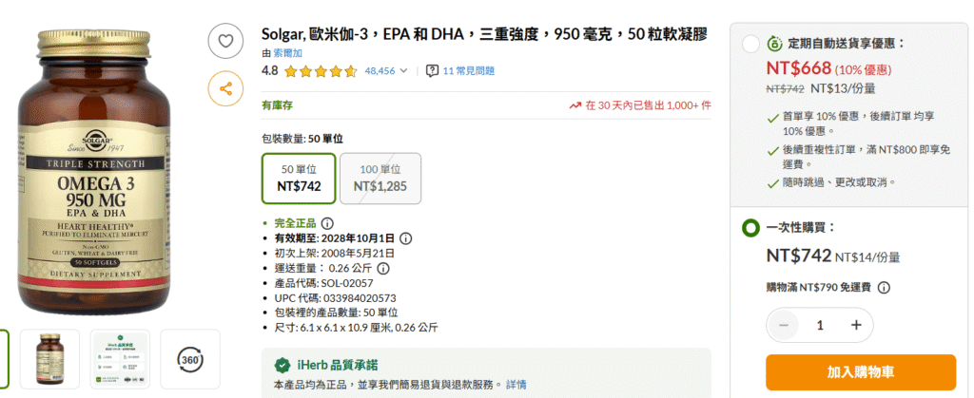Open the 常見問題 question icon
The image size is (974, 398).
click(x=433, y=70)
